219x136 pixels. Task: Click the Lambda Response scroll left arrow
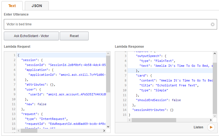coord(130,120)
